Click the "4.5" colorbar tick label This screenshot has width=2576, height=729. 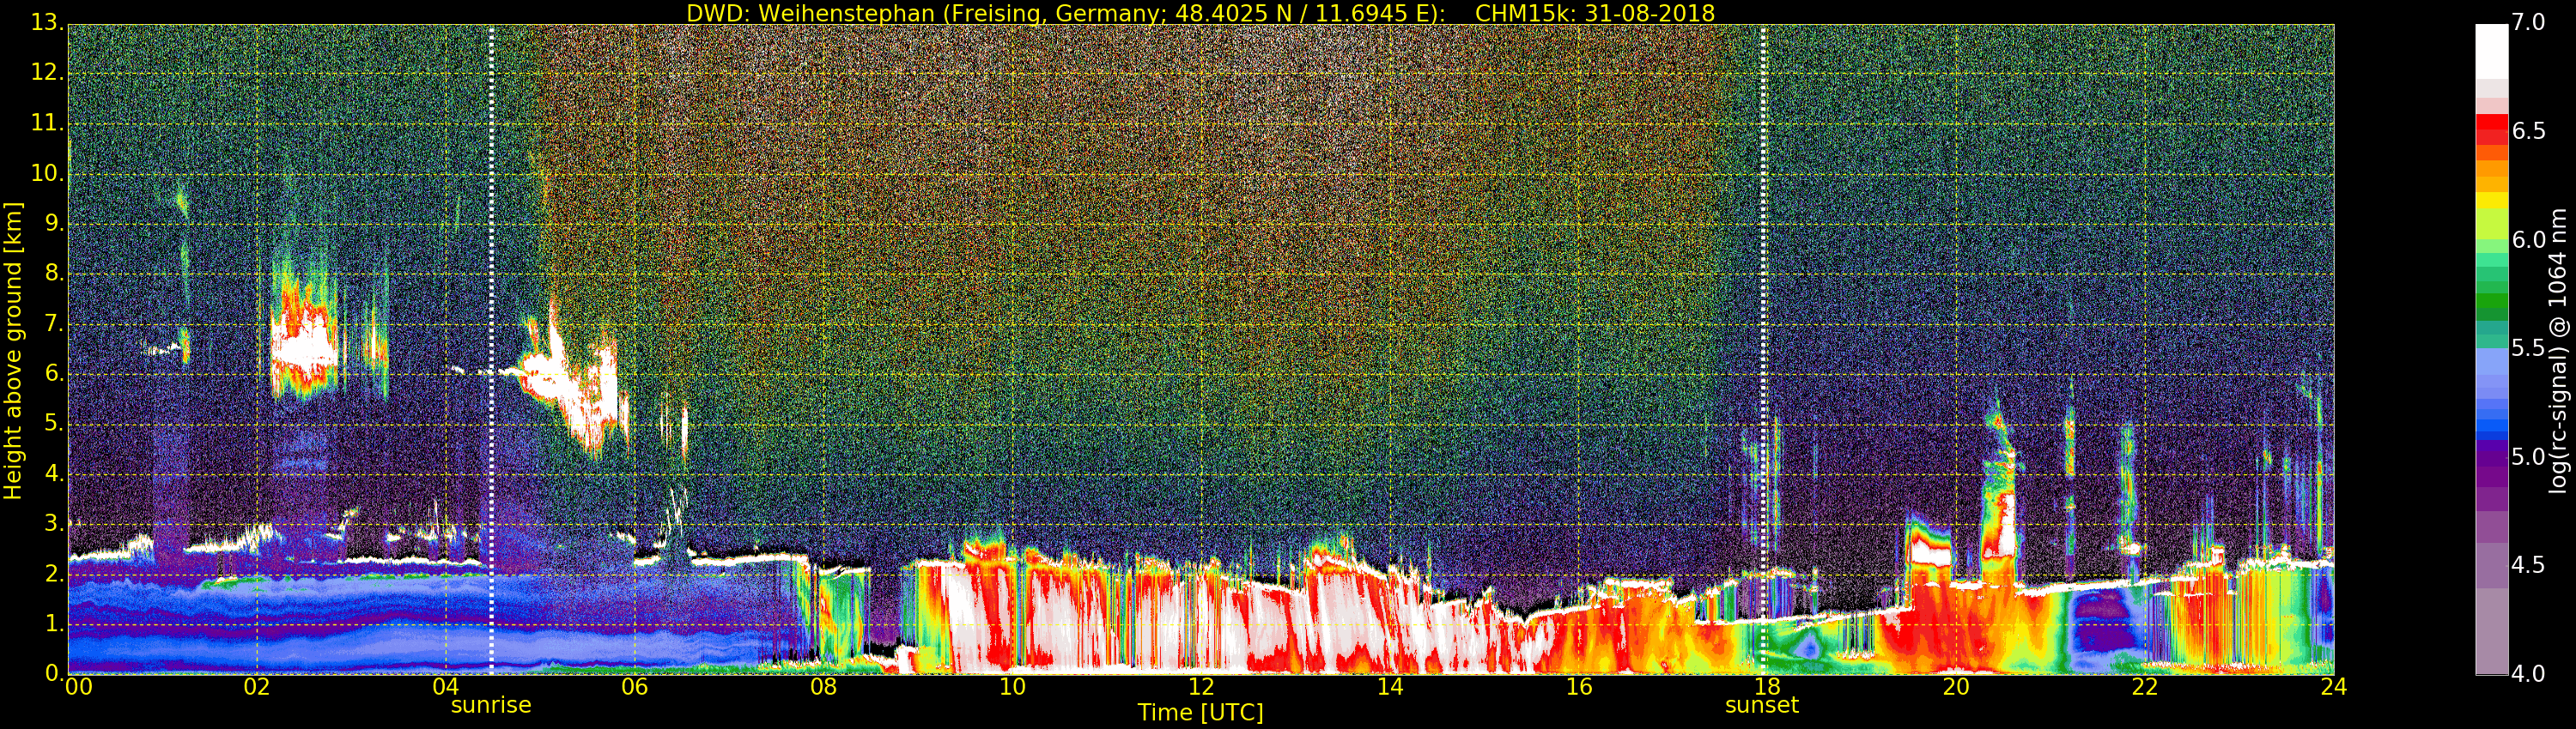[x=2528, y=565]
